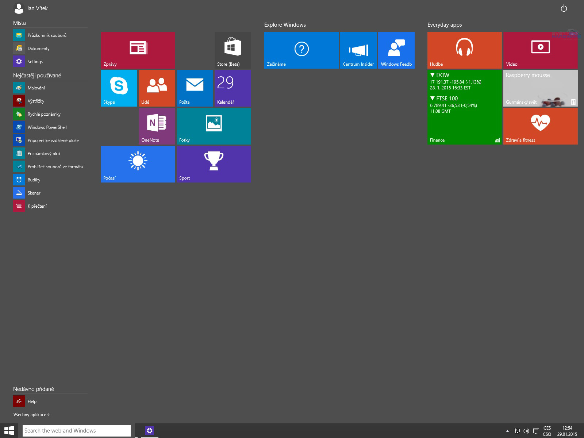Show hidden system tray icons arrow

pos(507,431)
